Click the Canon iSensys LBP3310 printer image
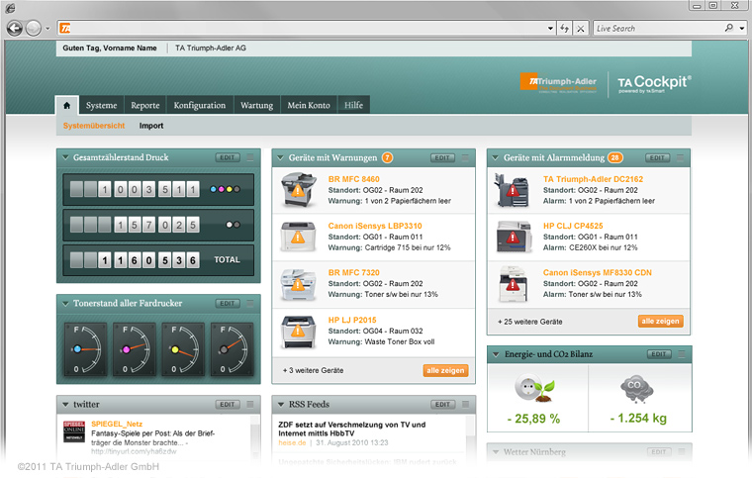 coord(299,237)
